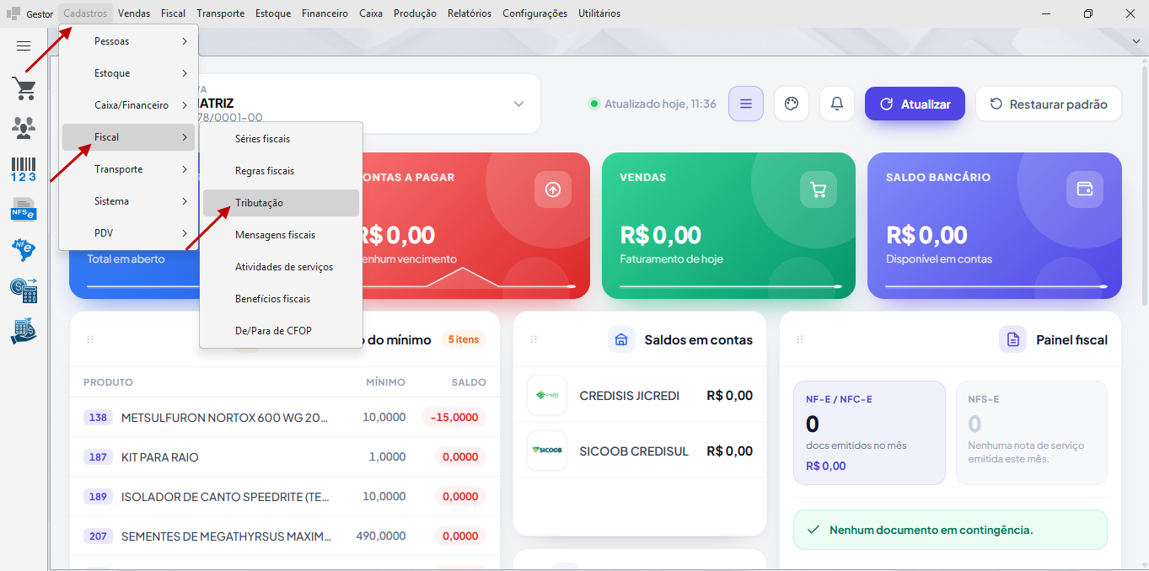Grab the drag handle of Painel fiscal panel
Image resolution: width=1149 pixels, height=571 pixels.
point(799,339)
